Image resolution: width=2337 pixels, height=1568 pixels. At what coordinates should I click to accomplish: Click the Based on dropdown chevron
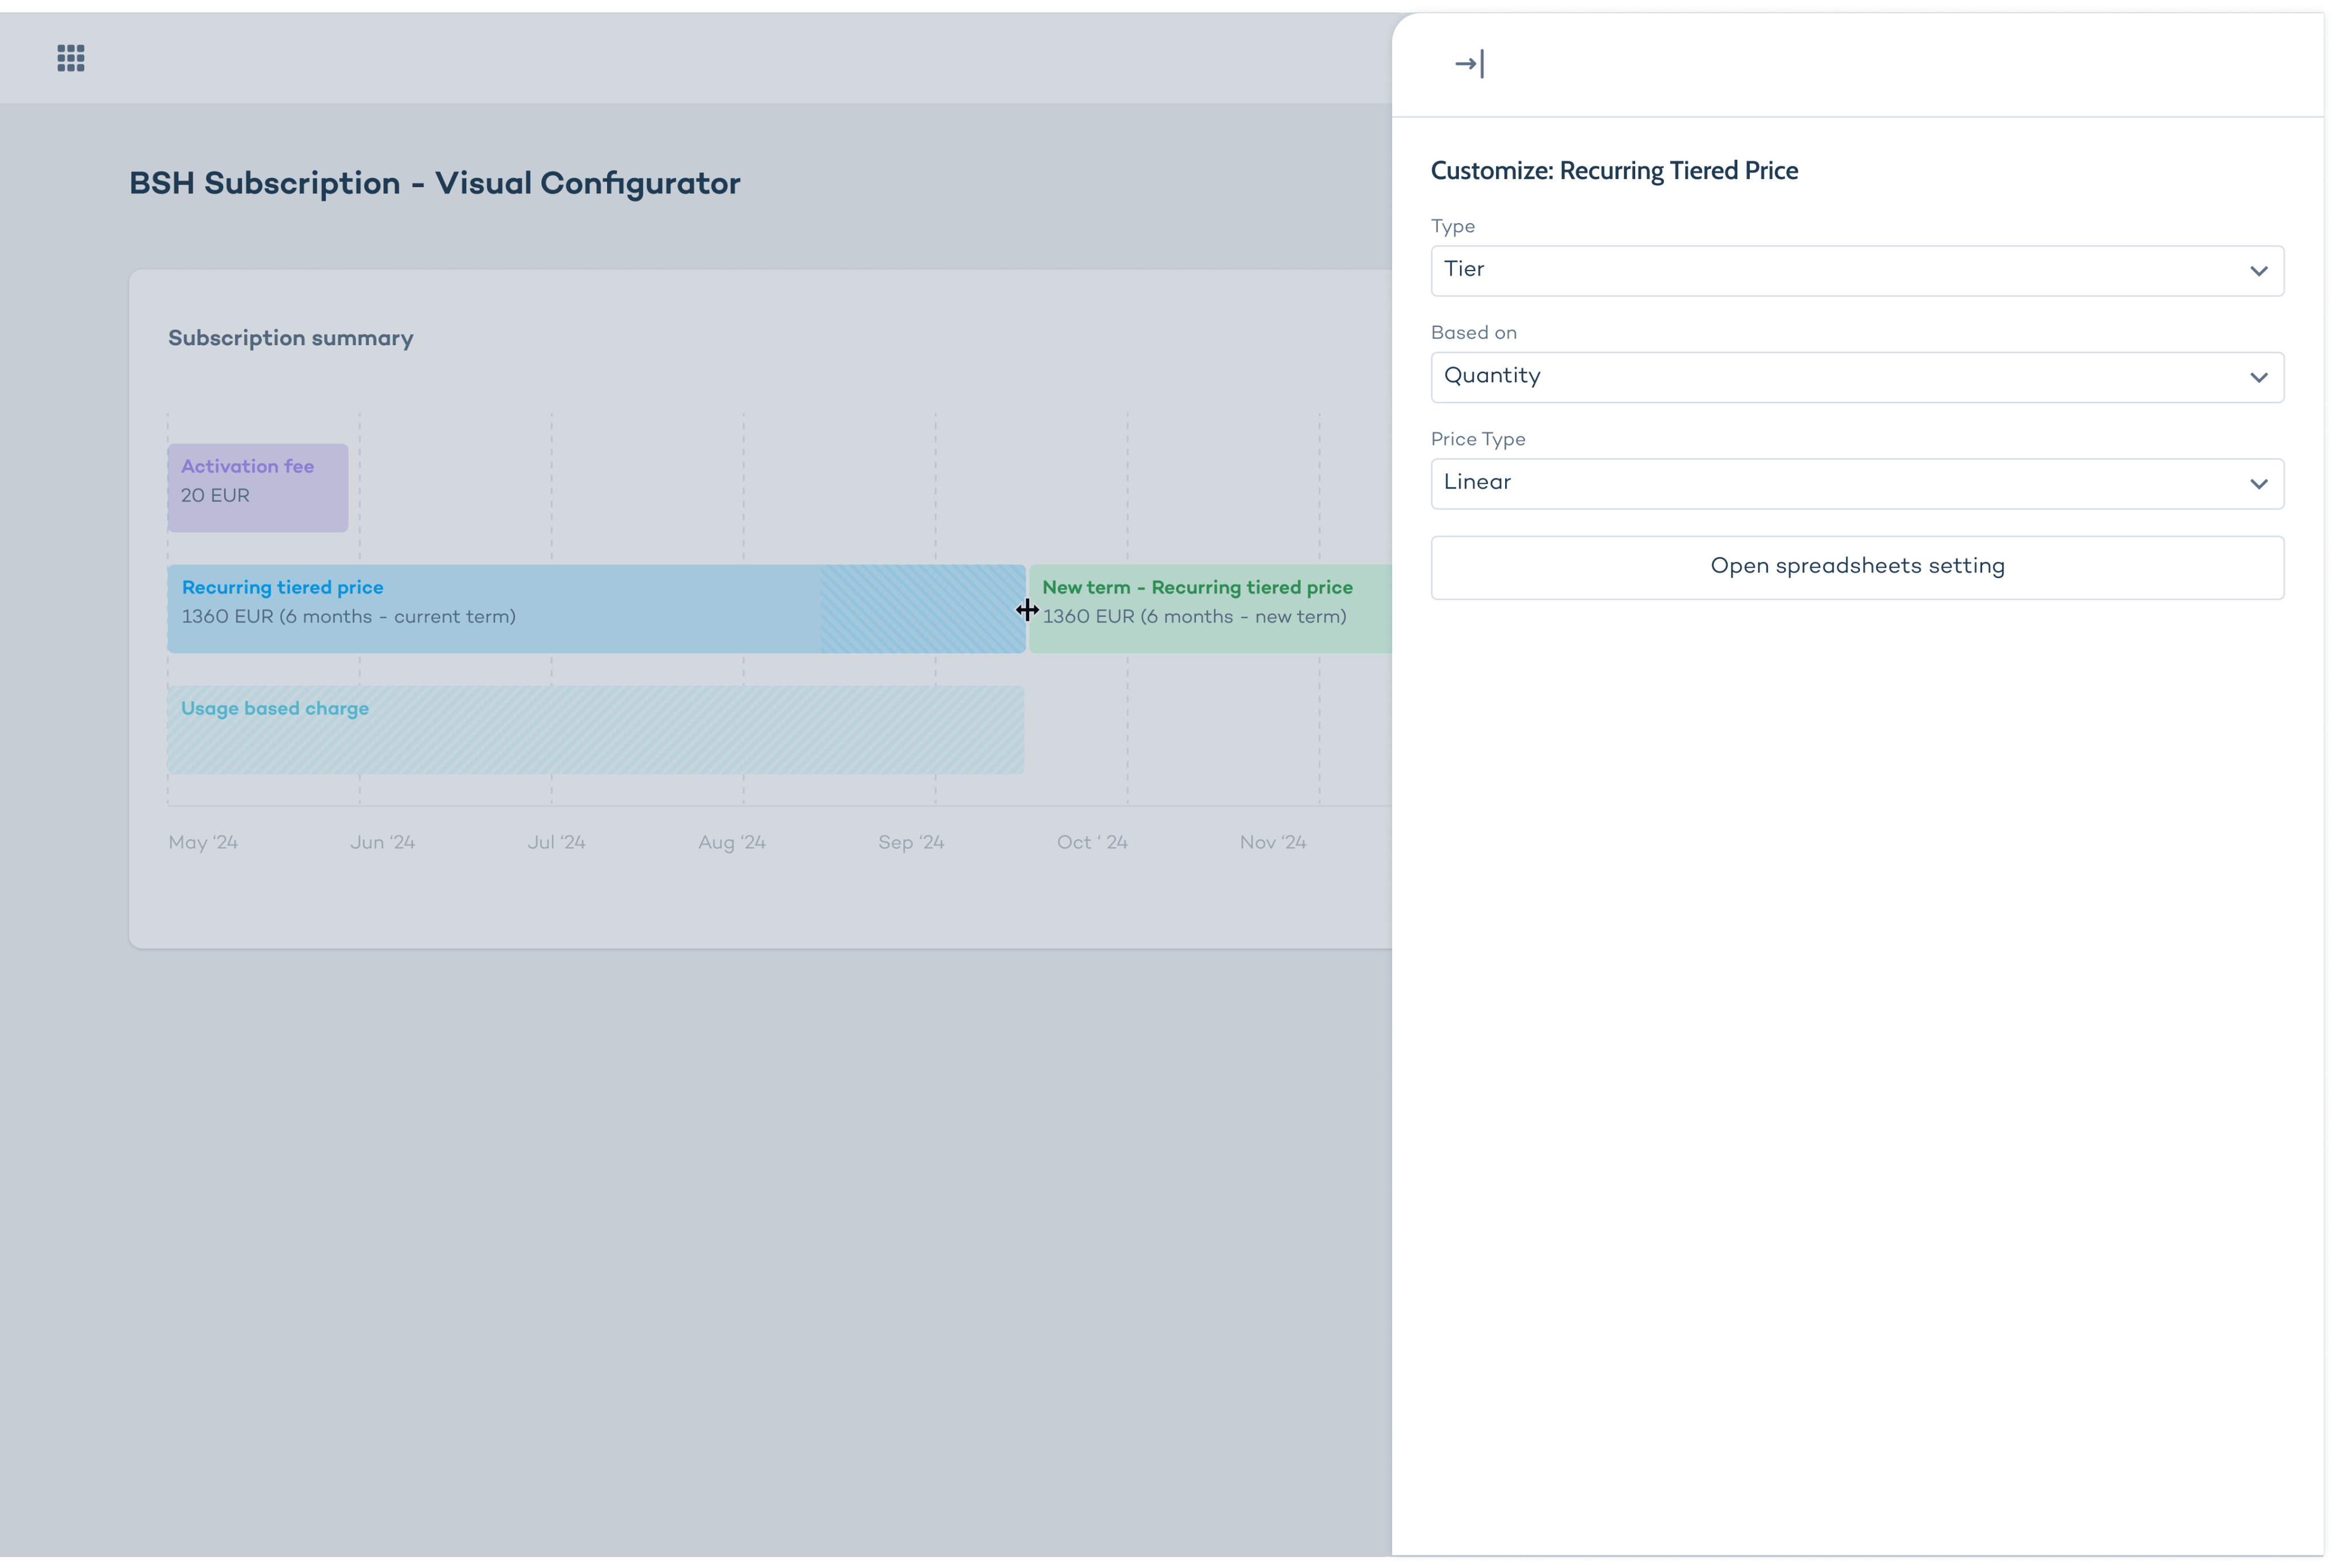2258,378
